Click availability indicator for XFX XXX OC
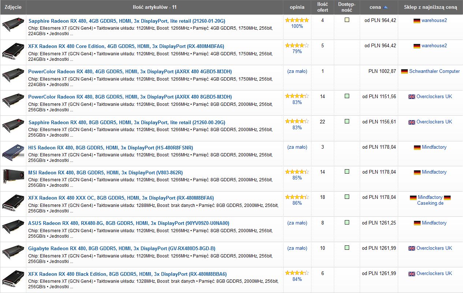Image resolution: width=463 pixels, height=293 pixels. [x=347, y=197]
